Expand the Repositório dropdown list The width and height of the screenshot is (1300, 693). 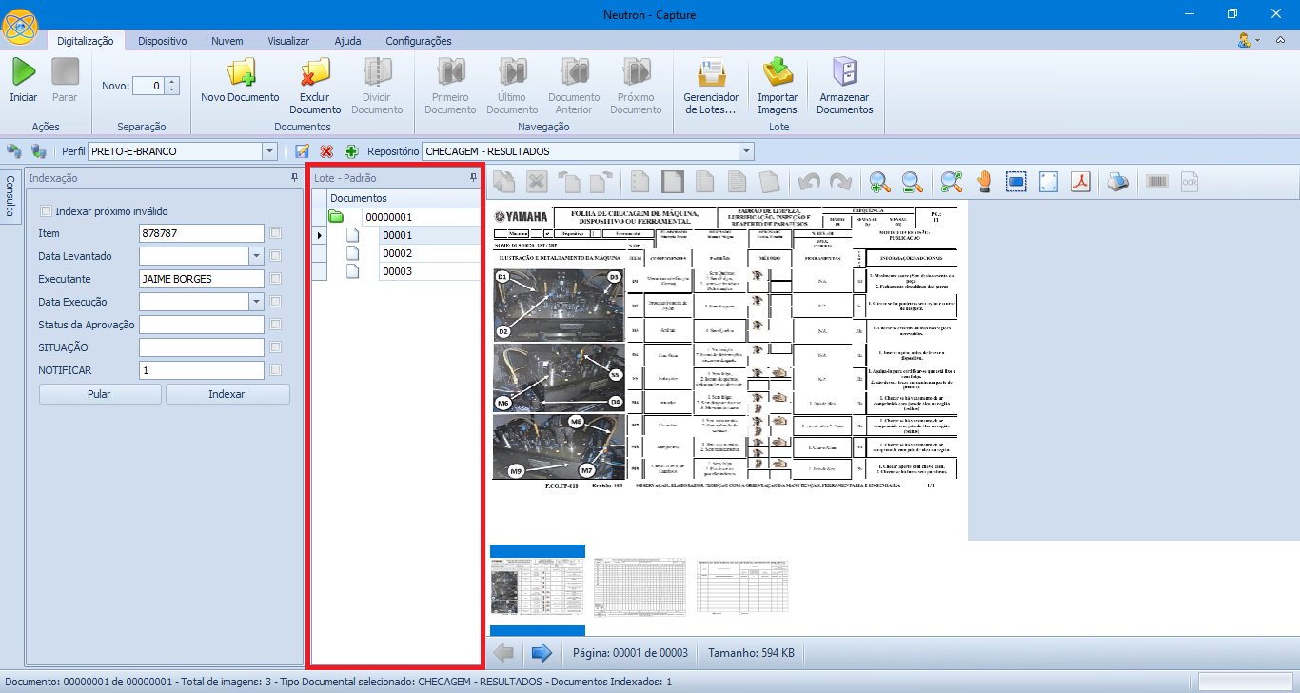click(745, 151)
